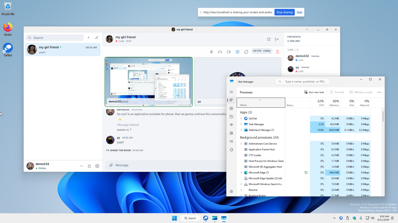Click the Efficiency mode button
398x223 pixels.
pos(361,92)
